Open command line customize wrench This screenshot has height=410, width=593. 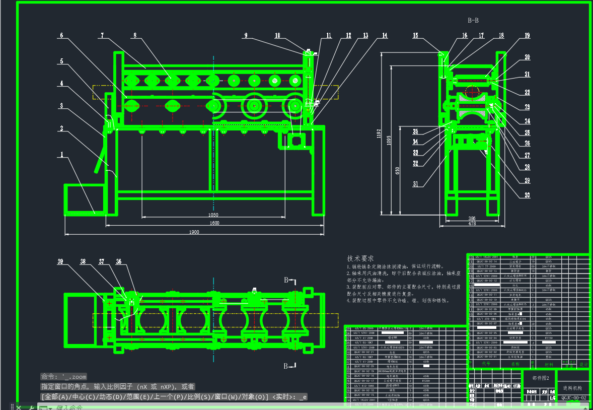tap(32, 407)
